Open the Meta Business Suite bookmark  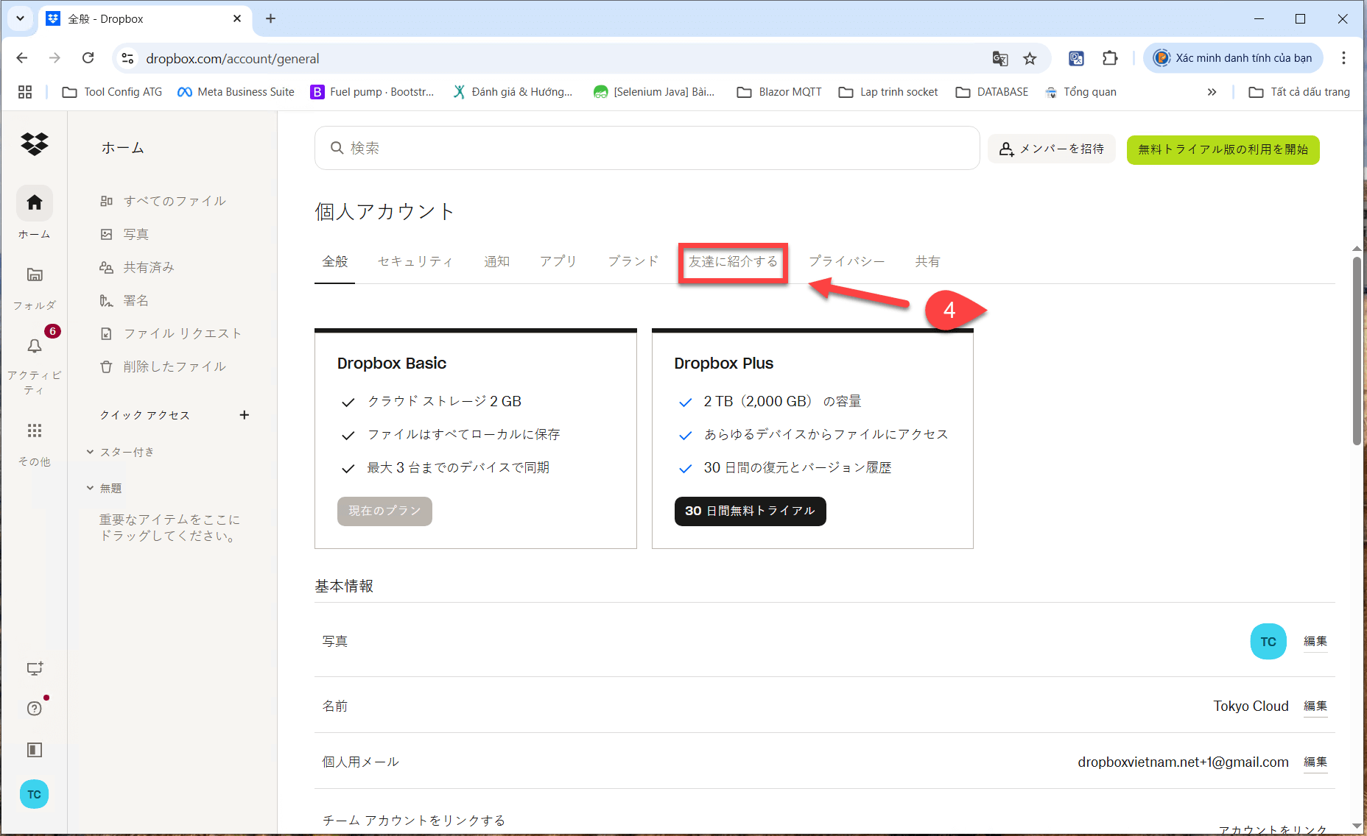click(236, 92)
